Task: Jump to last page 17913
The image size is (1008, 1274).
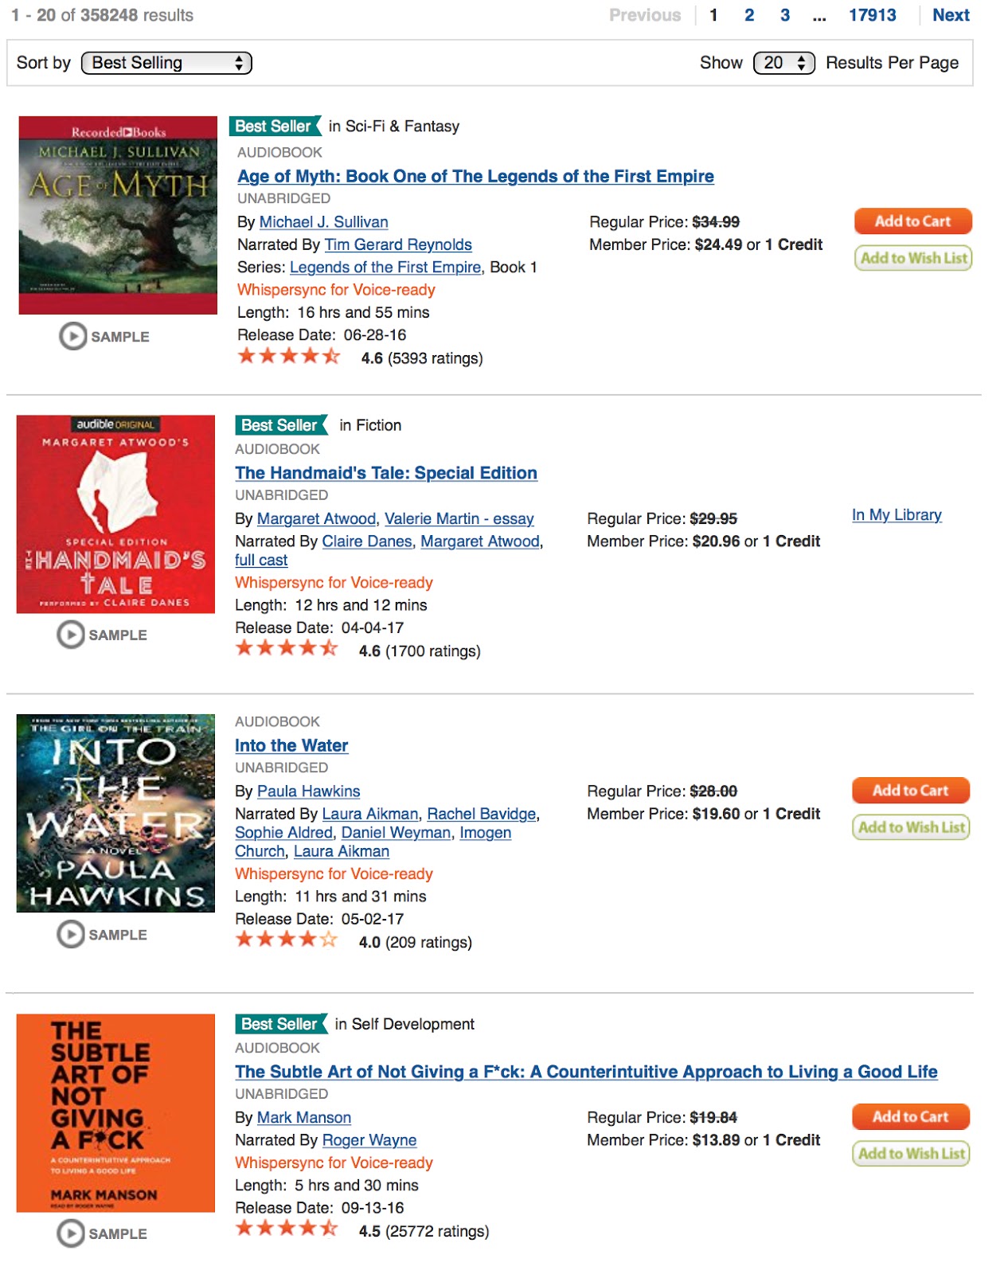Action: tap(872, 15)
